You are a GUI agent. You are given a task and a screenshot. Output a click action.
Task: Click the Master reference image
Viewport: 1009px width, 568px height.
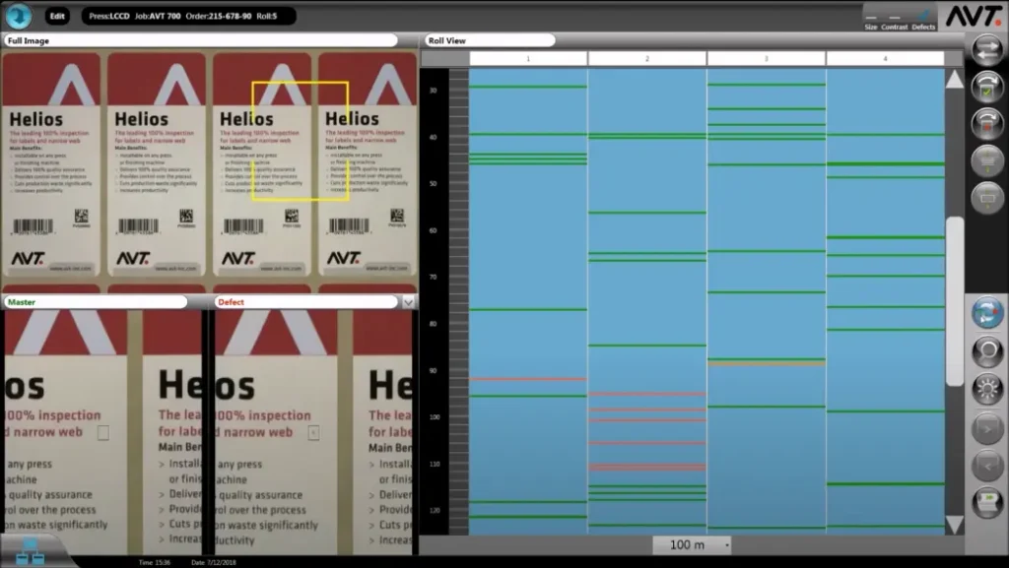tap(102, 432)
